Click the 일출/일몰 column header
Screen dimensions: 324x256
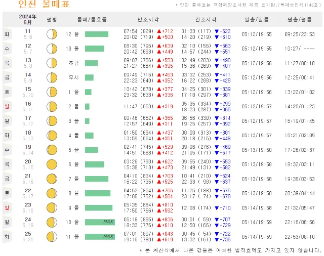256,19
